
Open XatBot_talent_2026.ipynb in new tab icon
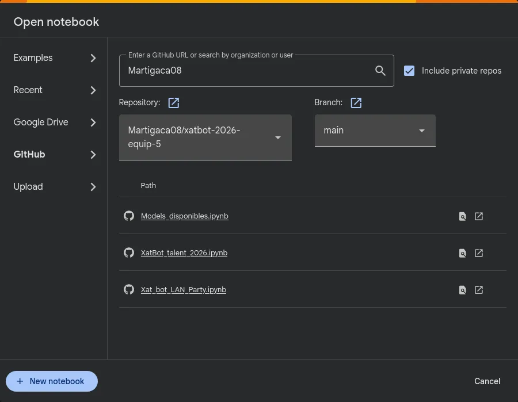coord(478,253)
